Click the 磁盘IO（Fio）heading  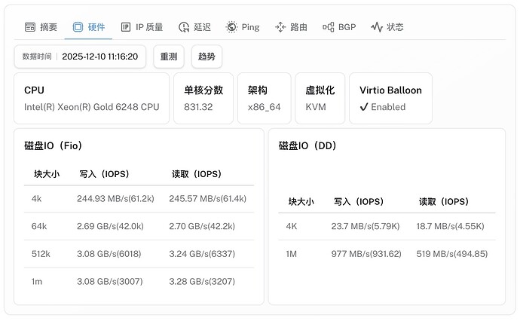click(53, 145)
